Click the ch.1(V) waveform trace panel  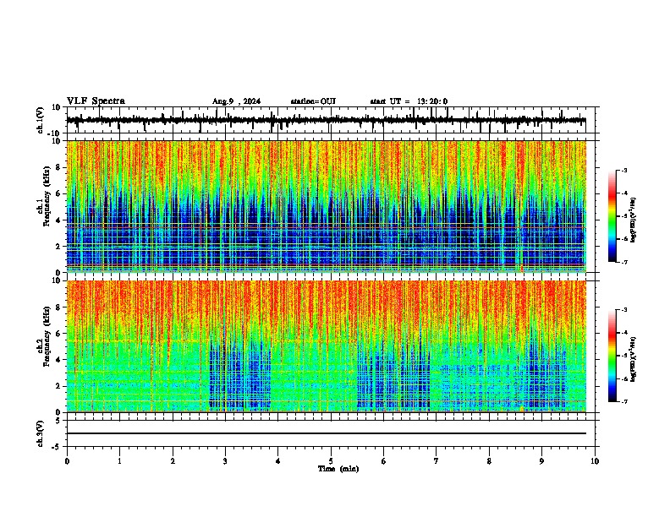pos(331,120)
